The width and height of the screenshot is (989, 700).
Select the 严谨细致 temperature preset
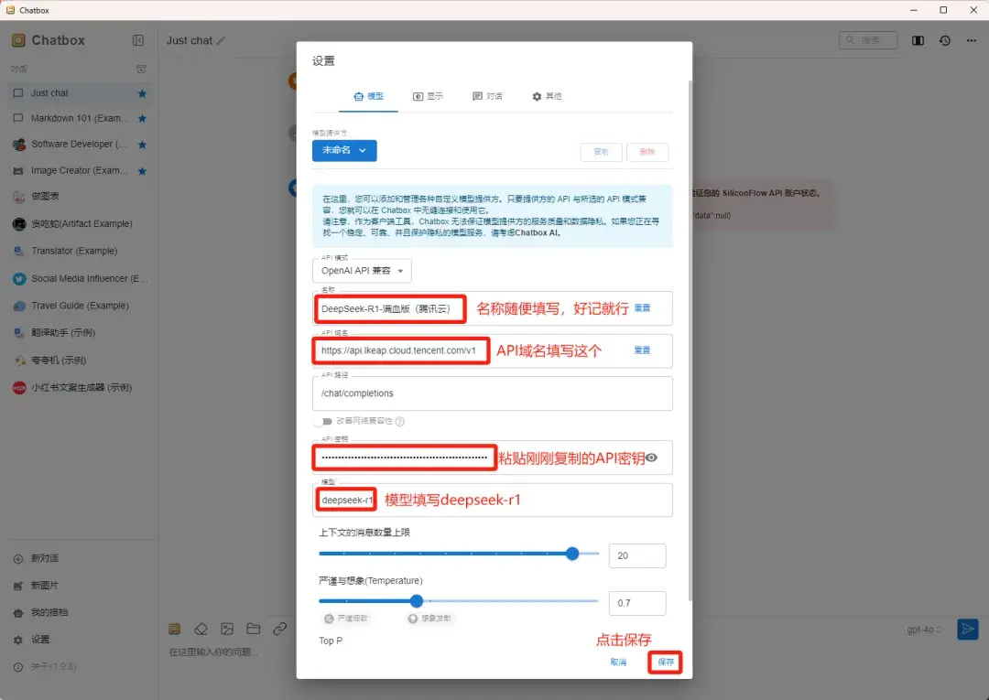345,619
